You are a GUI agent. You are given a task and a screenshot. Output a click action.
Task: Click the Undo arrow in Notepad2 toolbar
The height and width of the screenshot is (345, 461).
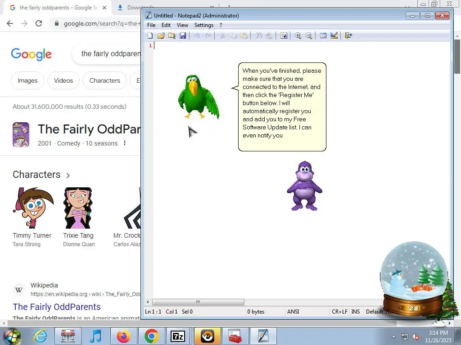coord(197,36)
